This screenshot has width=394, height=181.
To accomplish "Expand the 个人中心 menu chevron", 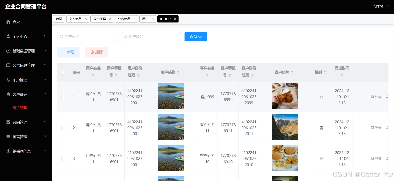I will pyautogui.click(x=45, y=36).
